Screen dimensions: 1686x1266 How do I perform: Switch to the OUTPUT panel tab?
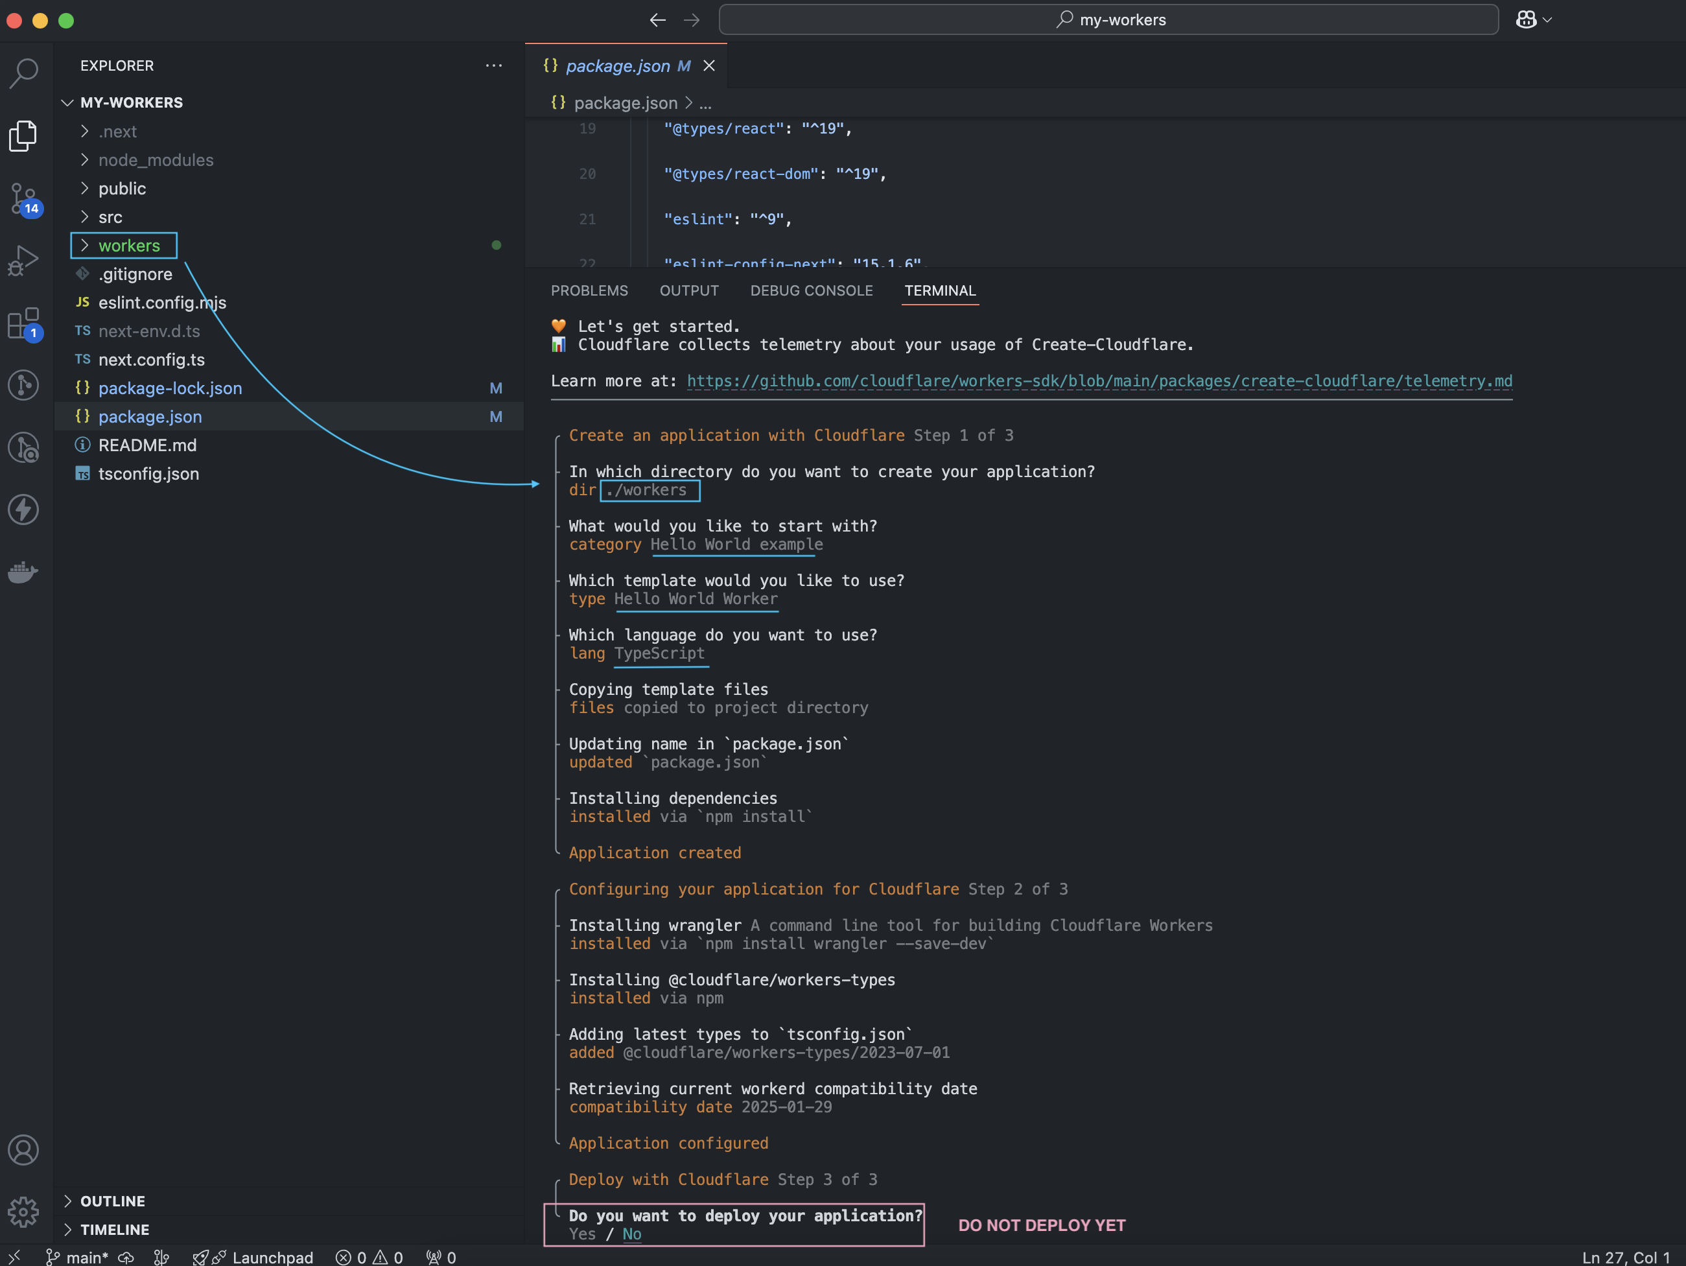[x=689, y=290]
